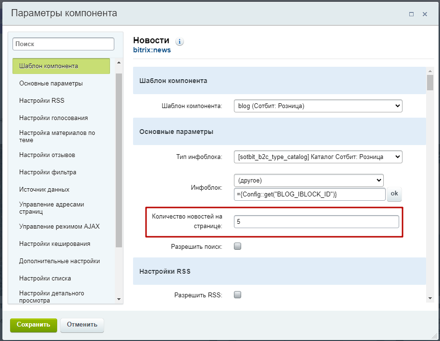Open Настройки голосования section
This screenshot has height=341, width=440.
pos(53,118)
